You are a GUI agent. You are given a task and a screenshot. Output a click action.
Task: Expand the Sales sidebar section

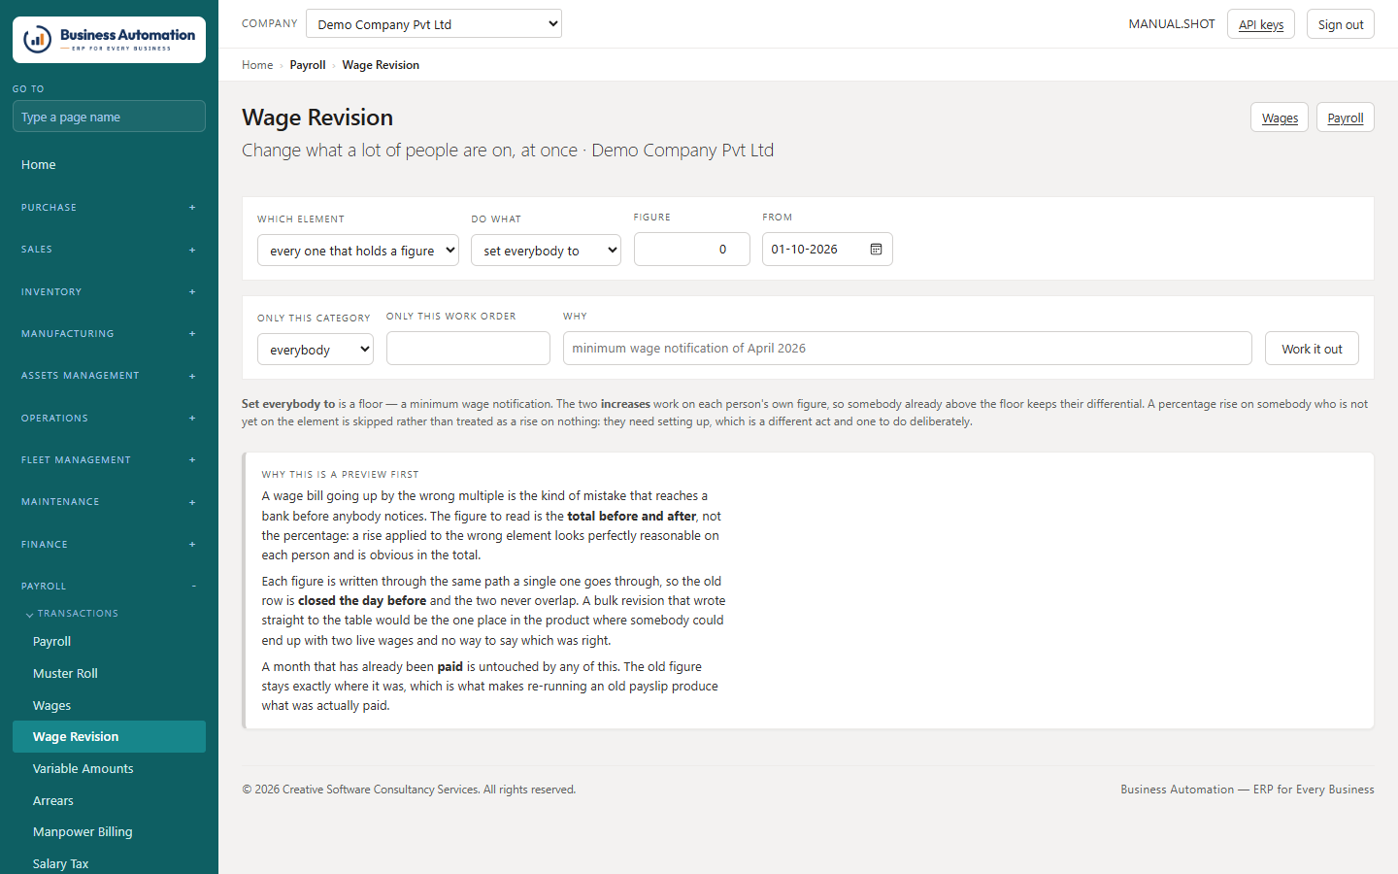coord(109,250)
